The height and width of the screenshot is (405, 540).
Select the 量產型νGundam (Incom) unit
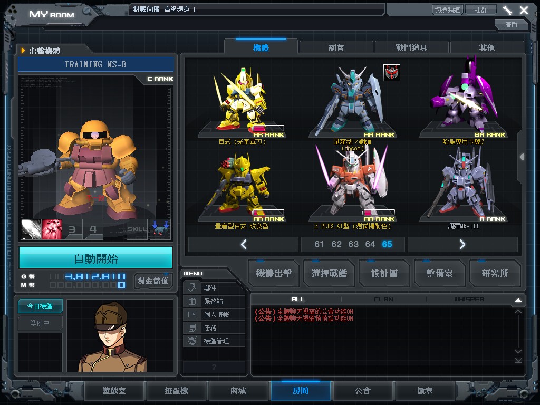(x=353, y=104)
